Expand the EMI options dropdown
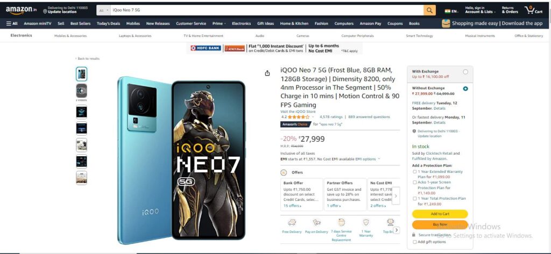Viewport: 551px width, 254px height. point(368,159)
